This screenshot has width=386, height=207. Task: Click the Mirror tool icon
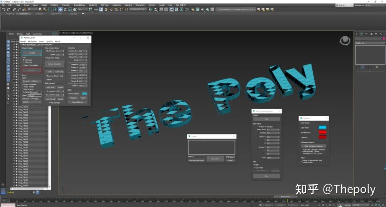coord(151,9)
